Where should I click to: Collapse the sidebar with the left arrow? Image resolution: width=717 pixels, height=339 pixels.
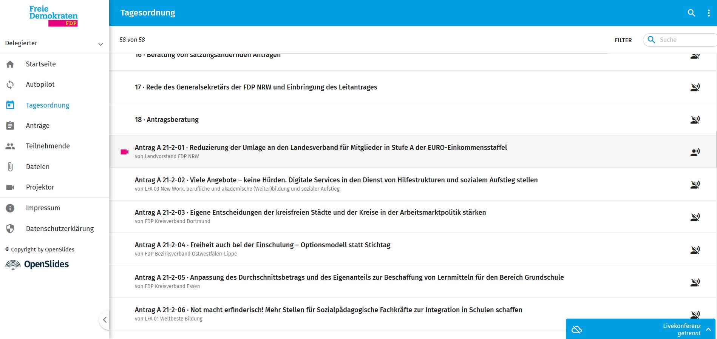105,320
